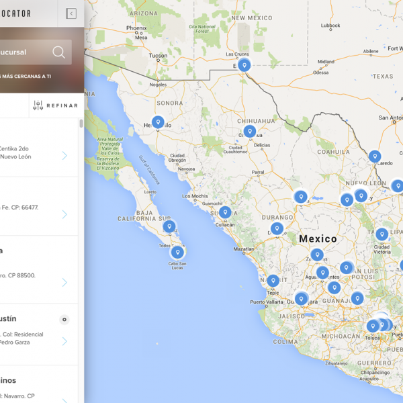
Task: Select the map pin at Monterrey
Action: [361, 196]
